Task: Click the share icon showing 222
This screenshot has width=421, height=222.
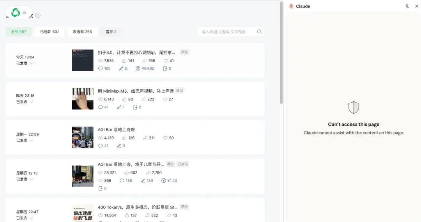Action: [x=143, y=99]
